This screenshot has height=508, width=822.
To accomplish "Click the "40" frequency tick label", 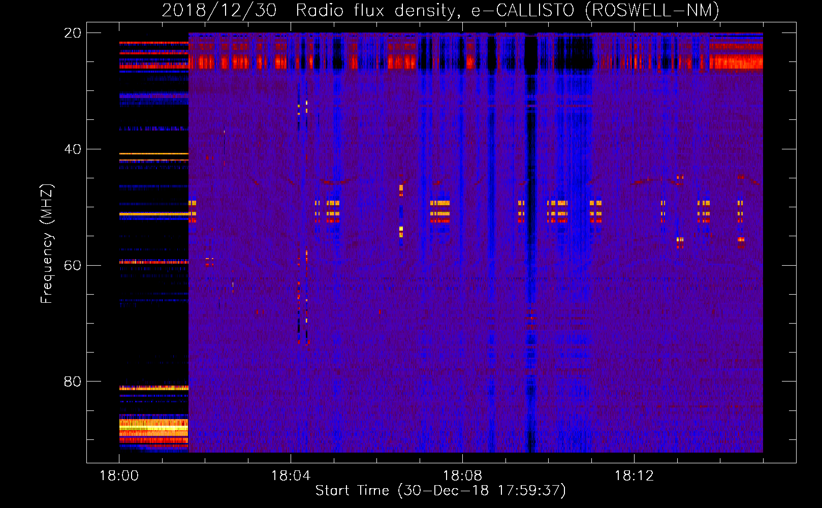I will [73, 149].
